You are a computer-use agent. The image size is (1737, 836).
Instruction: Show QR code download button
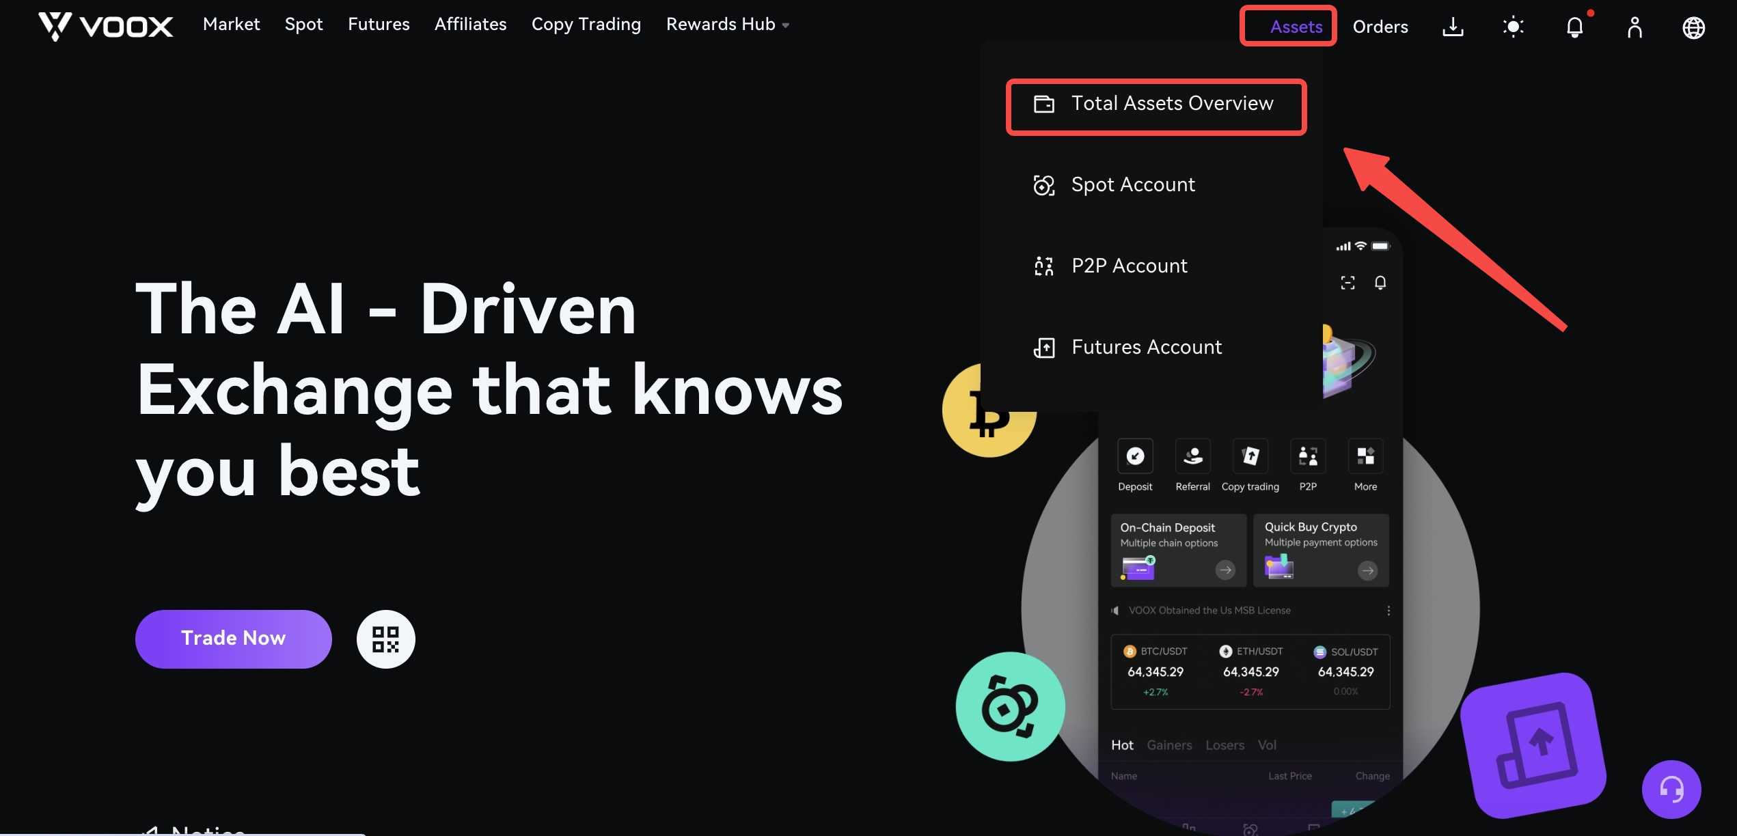click(385, 639)
